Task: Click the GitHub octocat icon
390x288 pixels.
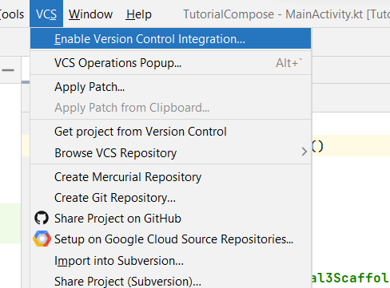Action: 42,218
